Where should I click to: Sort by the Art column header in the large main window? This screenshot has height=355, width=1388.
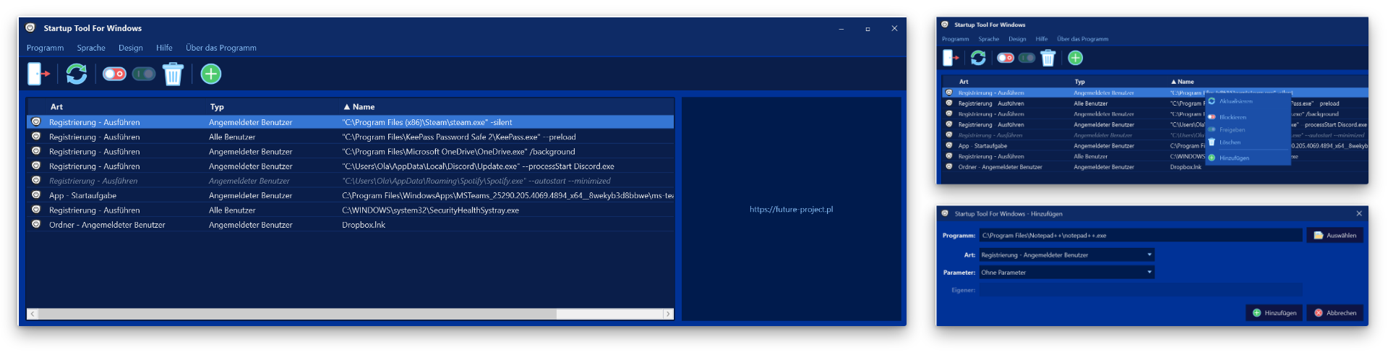(56, 106)
